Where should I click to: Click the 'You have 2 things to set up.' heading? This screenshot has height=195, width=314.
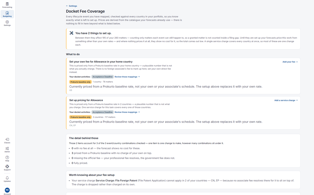coord(93,33)
